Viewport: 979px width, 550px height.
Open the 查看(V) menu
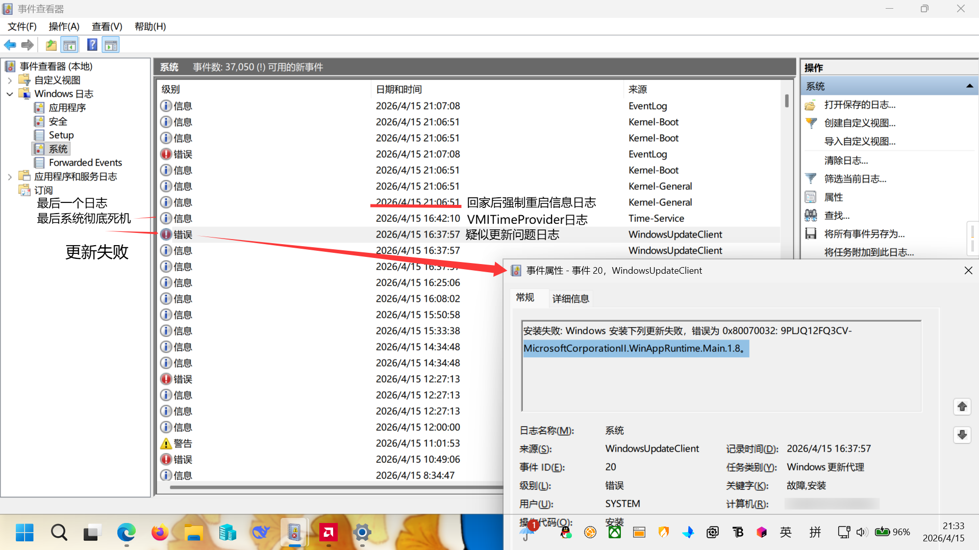(x=107, y=27)
